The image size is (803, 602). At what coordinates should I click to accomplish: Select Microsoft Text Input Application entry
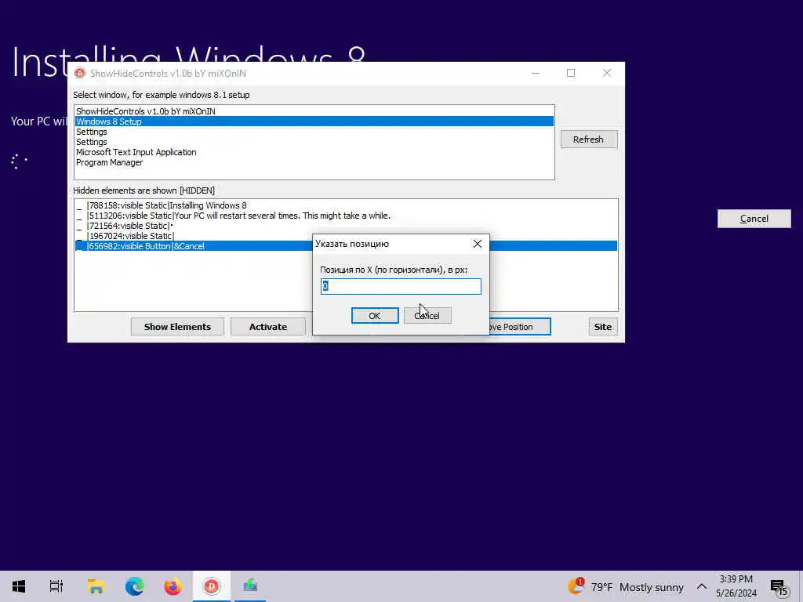click(x=314, y=152)
